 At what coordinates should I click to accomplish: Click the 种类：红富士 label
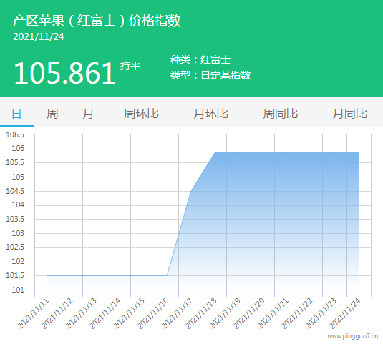click(x=200, y=60)
